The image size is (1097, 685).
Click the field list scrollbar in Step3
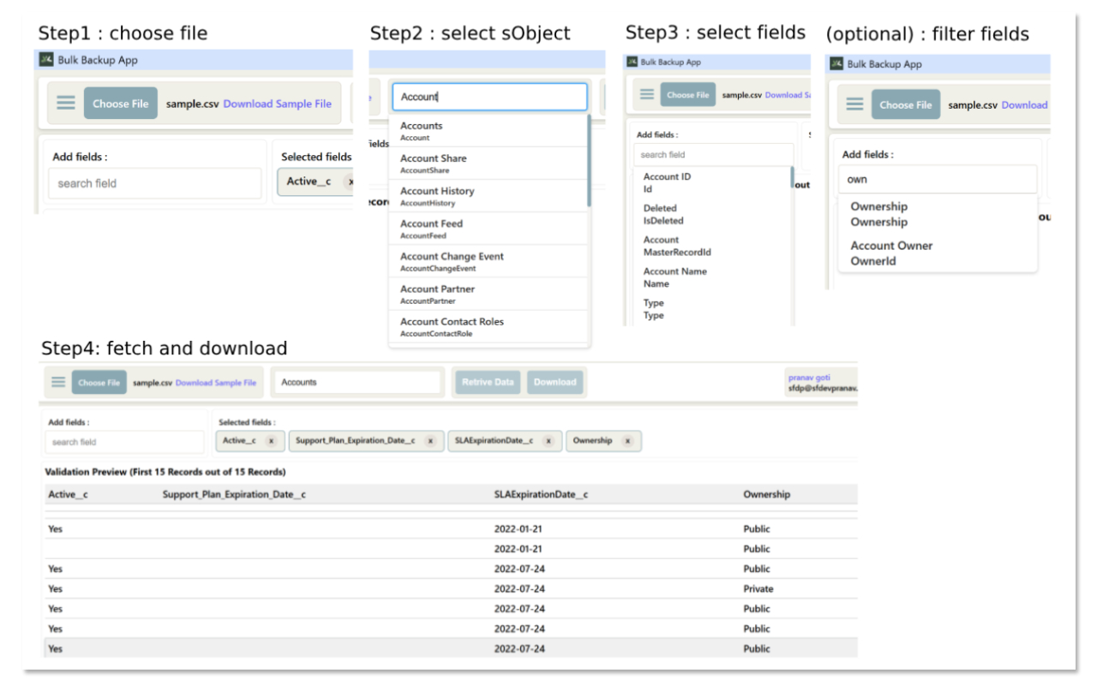click(792, 177)
